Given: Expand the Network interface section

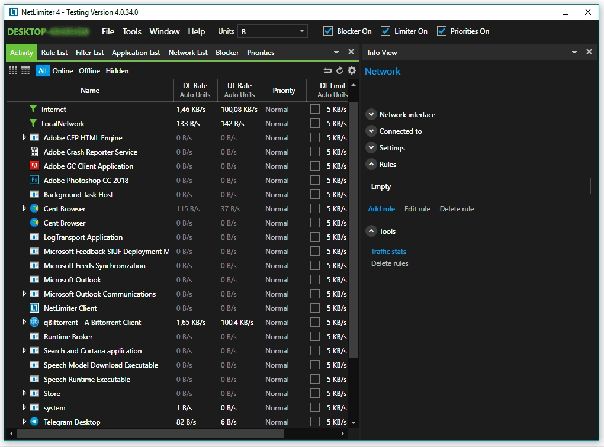Looking at the screenshot, I should [x=371, y=114].
